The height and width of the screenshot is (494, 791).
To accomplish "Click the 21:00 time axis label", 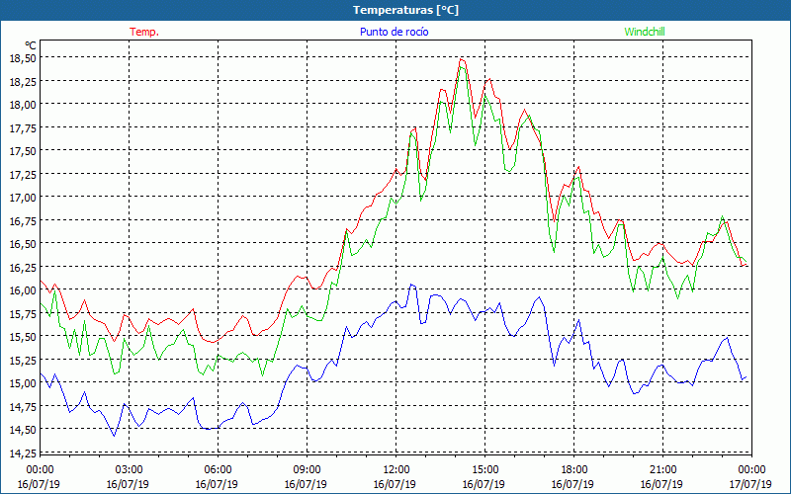I will pyautogui.click(x=662, y=470).
